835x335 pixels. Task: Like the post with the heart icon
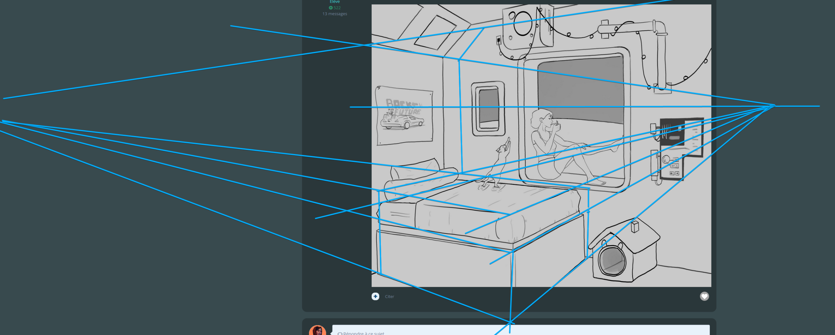click(704, 296)
